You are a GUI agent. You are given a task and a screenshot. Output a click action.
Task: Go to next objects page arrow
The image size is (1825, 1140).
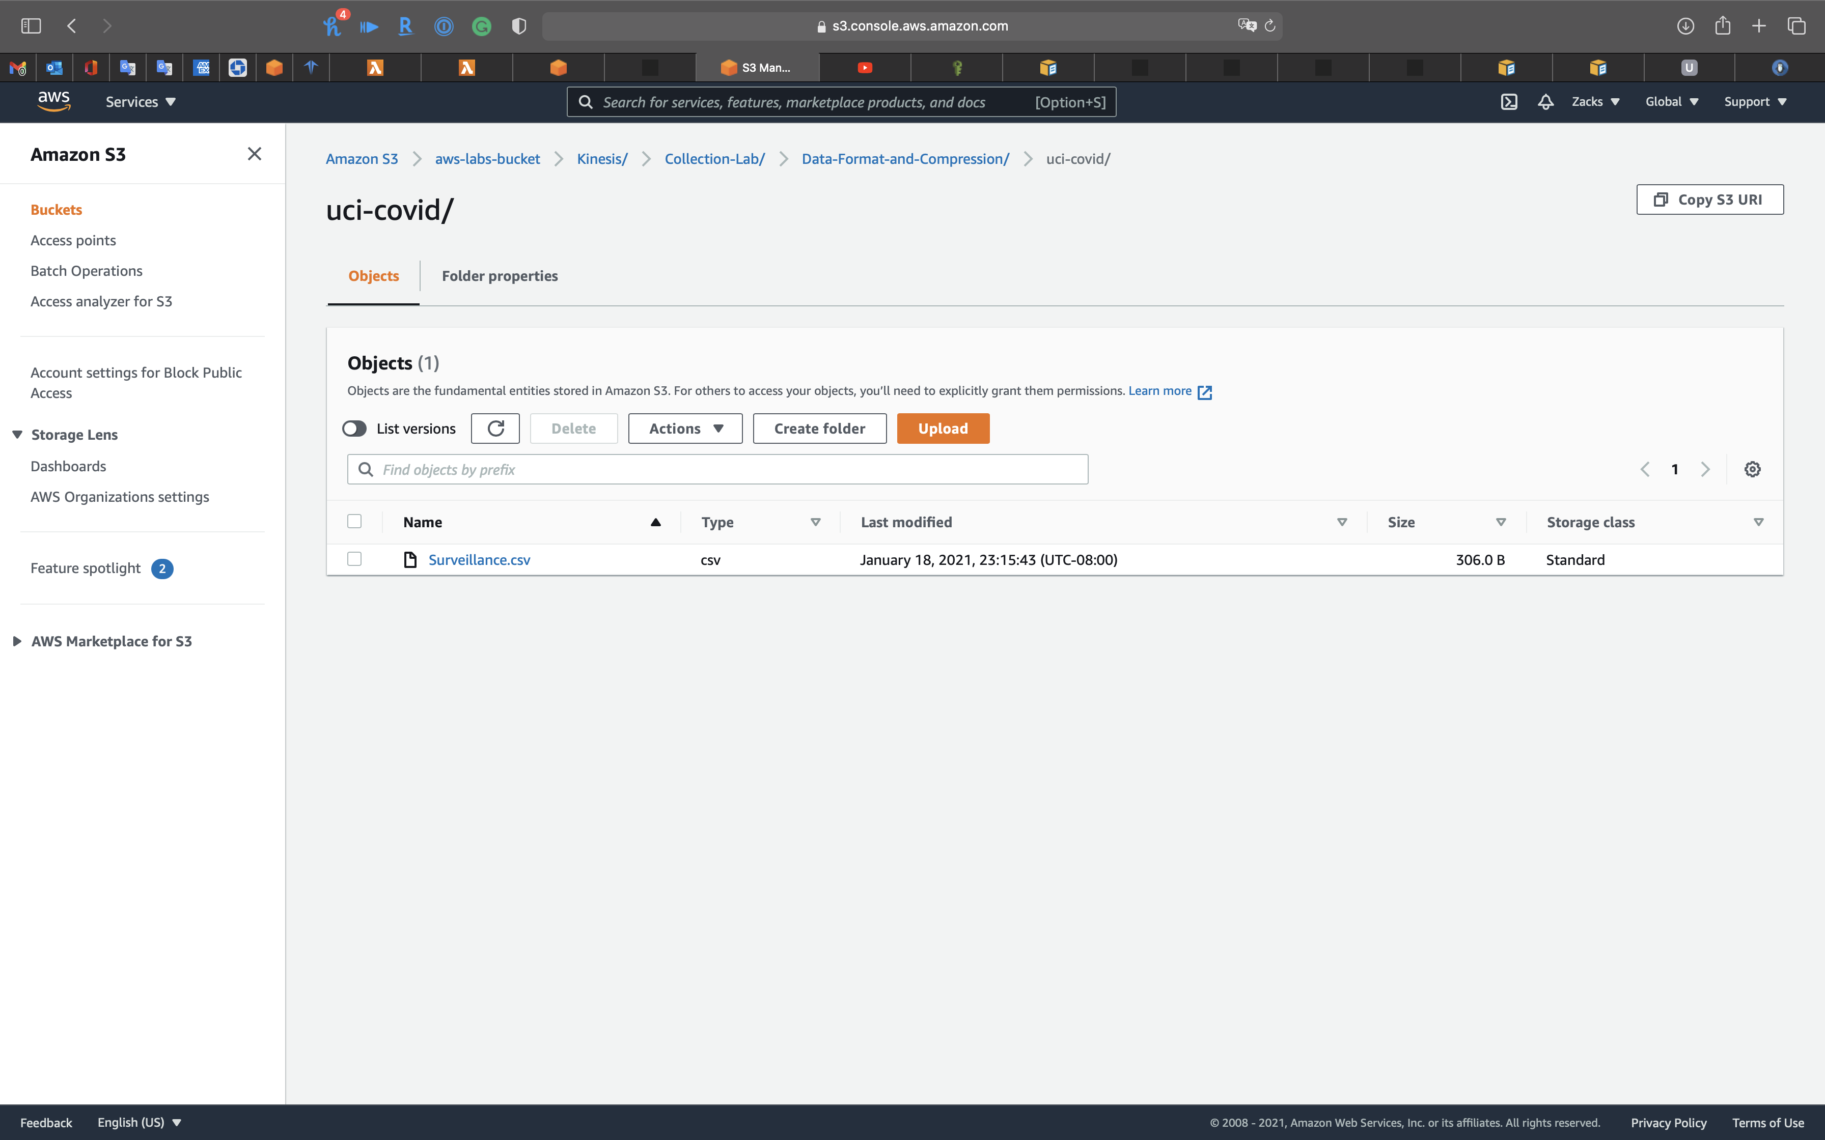(1705, 469)
